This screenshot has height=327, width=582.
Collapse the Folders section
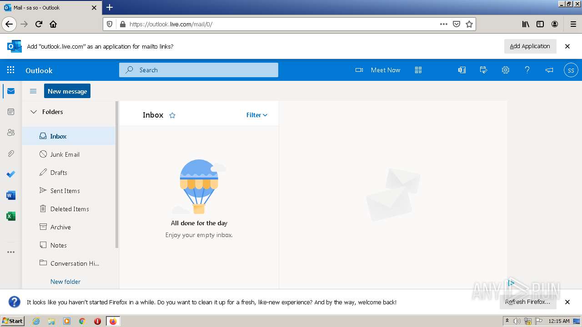[x=34, y=112]
